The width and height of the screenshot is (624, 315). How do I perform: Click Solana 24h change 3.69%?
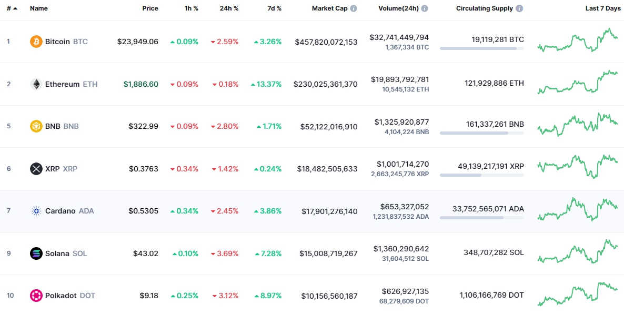[225, 253]
